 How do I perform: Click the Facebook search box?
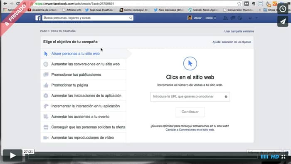click(x=88, y=18)
